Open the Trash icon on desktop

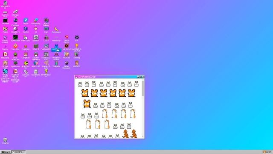5,141
